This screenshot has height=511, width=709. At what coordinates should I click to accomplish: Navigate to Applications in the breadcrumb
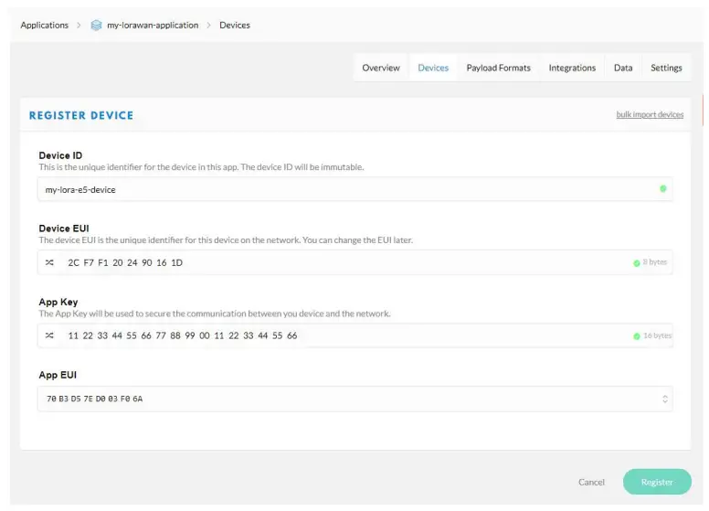pyautogui.click(x=45, y=26)
